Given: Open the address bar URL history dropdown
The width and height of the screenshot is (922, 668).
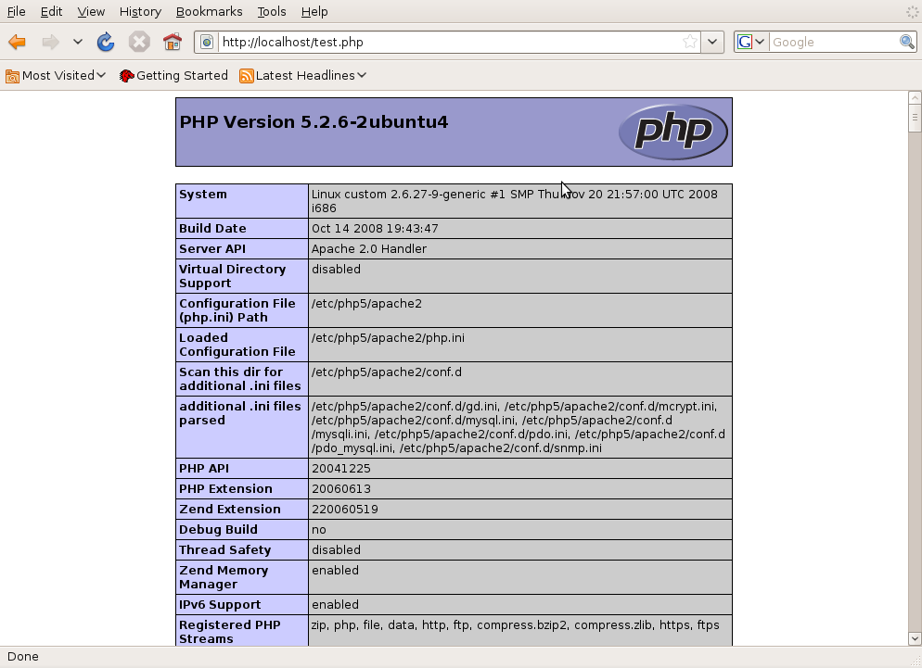Looking at the screenshot, I should coord(712,42).
